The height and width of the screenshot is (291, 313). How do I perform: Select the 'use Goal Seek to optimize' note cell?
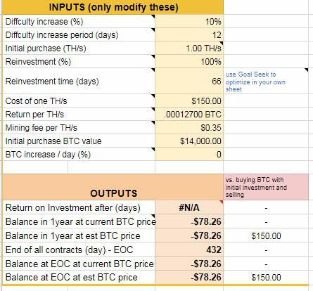[266, 81]
